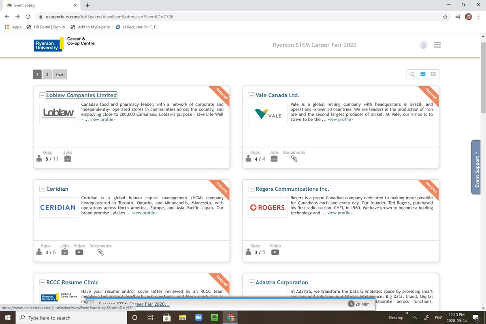Open Loblaw Companies Limited booth link
Screen dimensions: 486x324
tap(81, 96)
